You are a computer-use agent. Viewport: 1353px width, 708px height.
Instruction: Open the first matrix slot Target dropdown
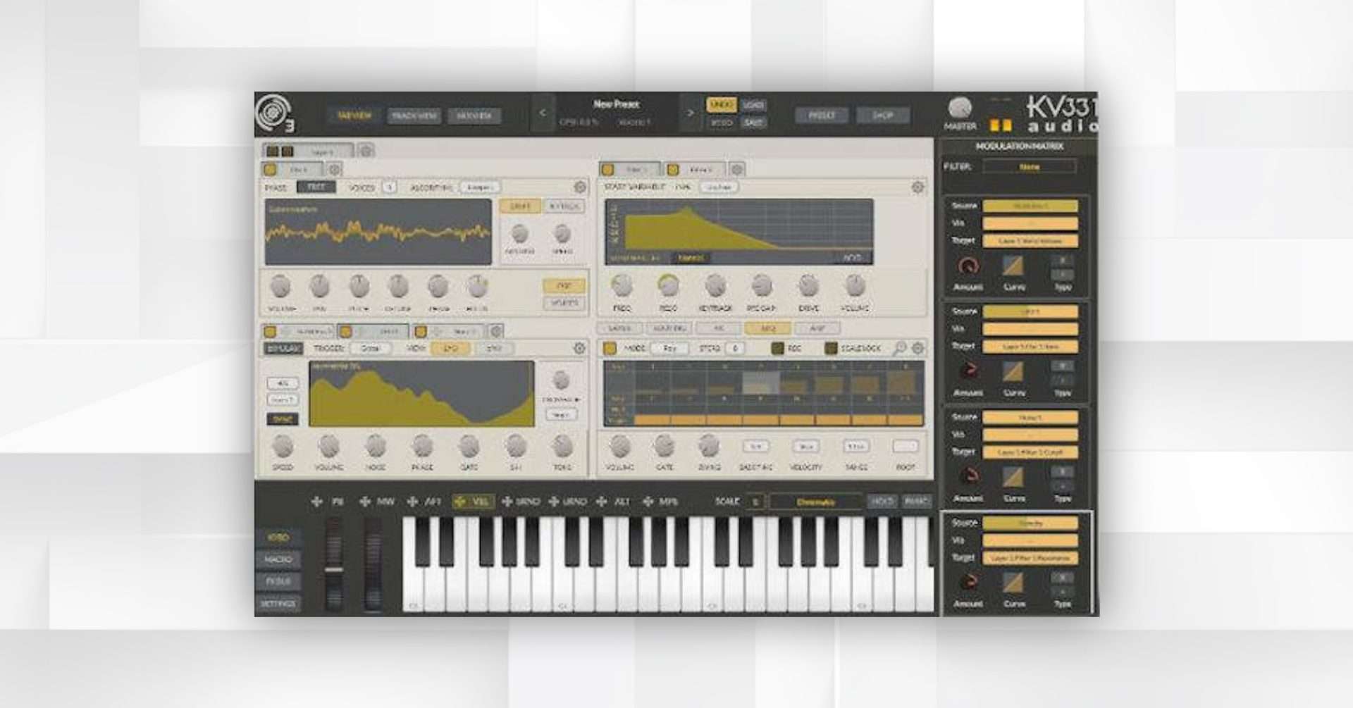(x=1030, y=241)
